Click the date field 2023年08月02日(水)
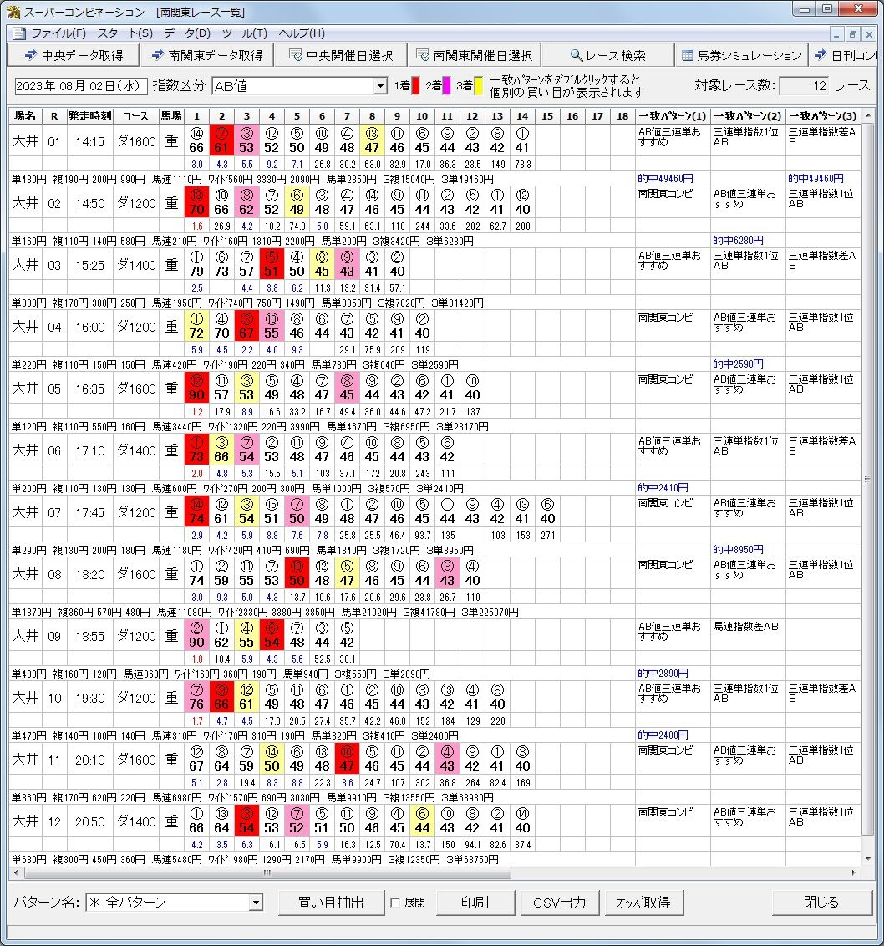This screenshot has width=884, height=946. pyautogui.click(x=80, y=86)
